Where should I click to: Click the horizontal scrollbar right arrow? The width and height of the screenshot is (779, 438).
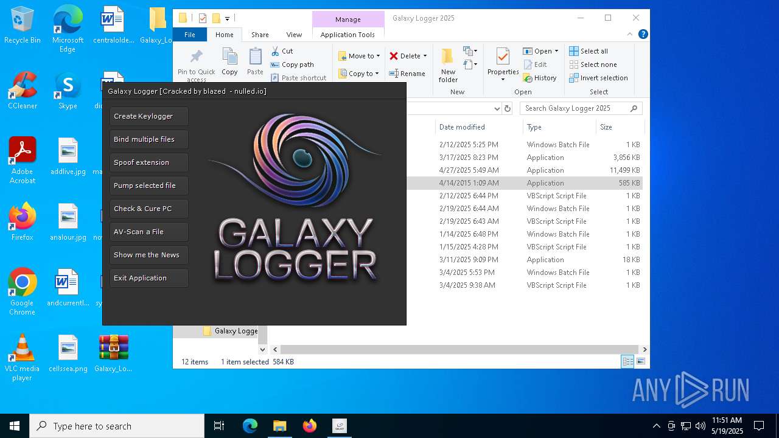pos(645,349)
